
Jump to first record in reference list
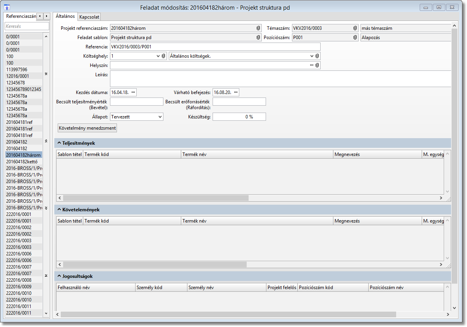pos(46,74)
